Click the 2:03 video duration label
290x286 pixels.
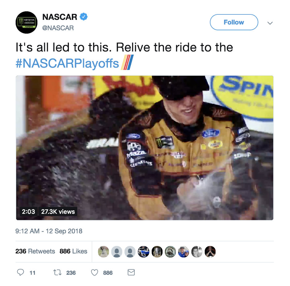(x=28, y=211)
